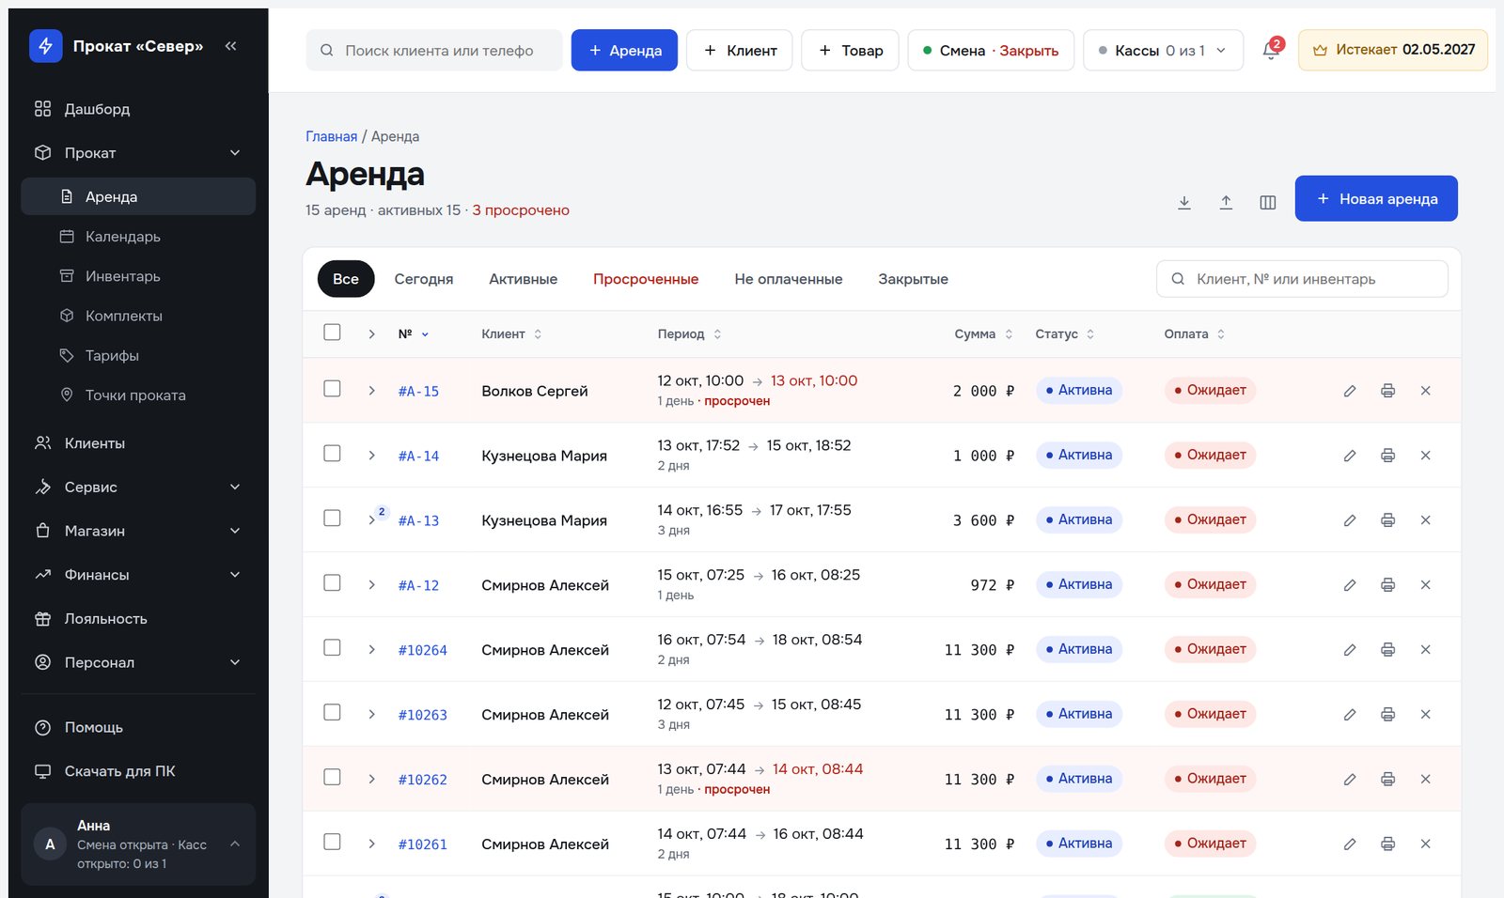Check the checkbox for rental #А-12
1504x898 pixels.
332,583
